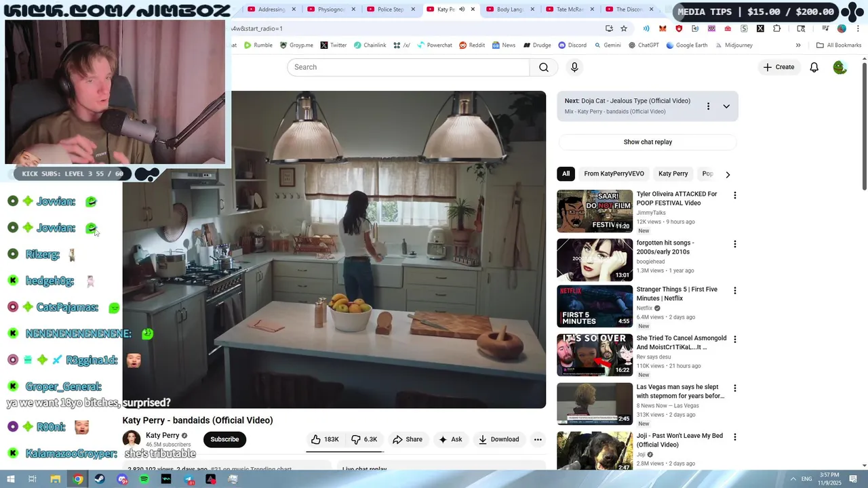
Task: Open Spotify from the taskbar
Action: coord(144,479)
